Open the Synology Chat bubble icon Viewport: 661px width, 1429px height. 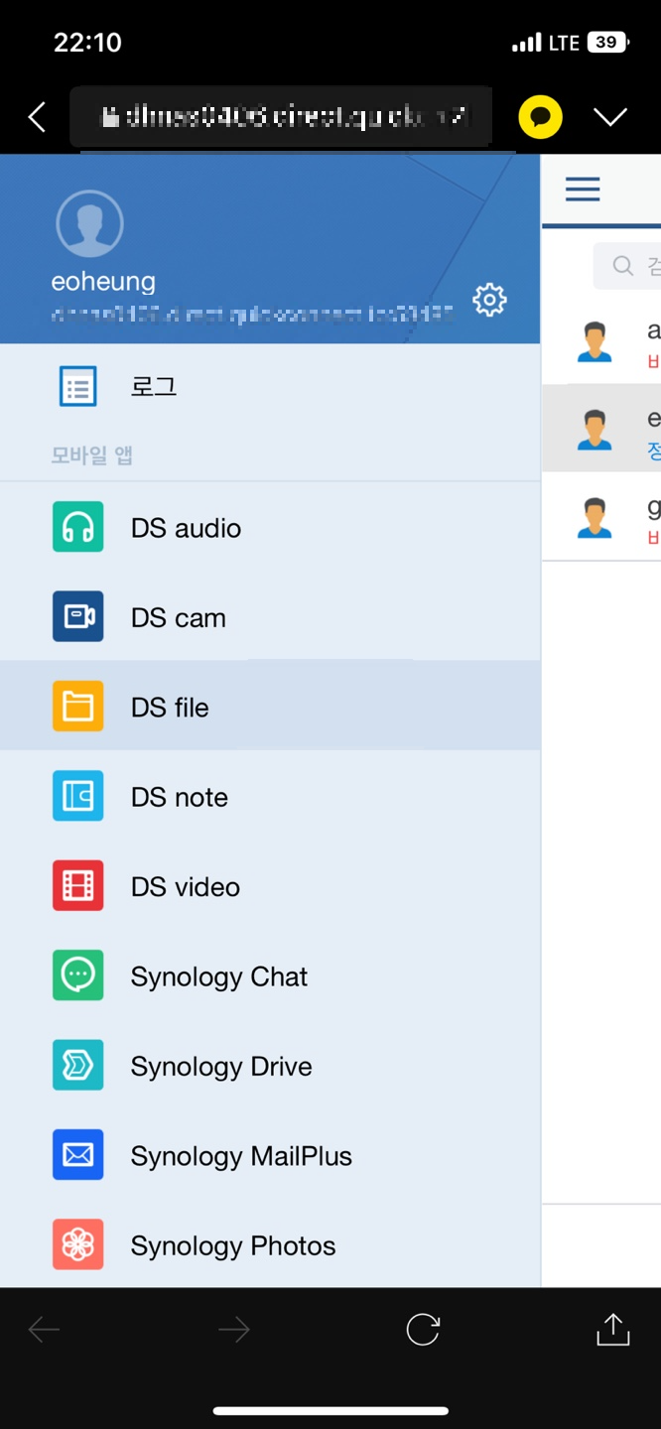pos(78,975)
